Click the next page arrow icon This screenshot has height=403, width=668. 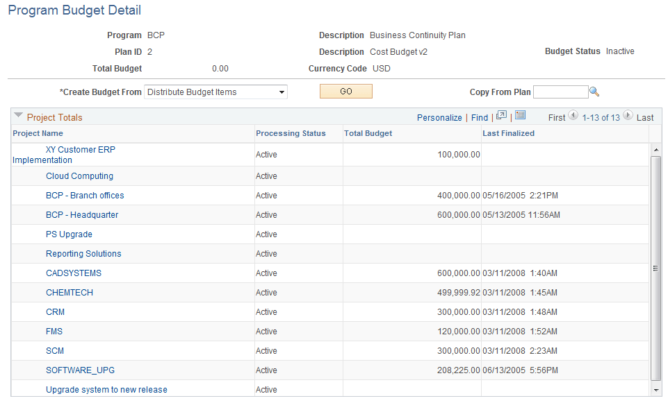tap(628, 117)
